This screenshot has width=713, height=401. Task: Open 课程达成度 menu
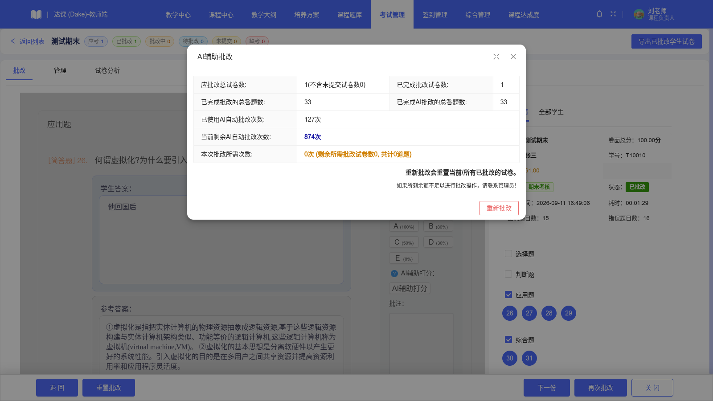524,15
